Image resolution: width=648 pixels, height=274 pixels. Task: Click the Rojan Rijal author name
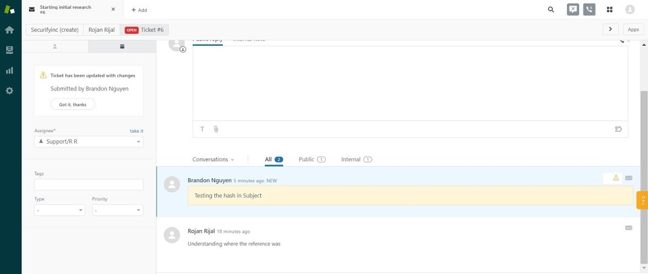point(201,231)
